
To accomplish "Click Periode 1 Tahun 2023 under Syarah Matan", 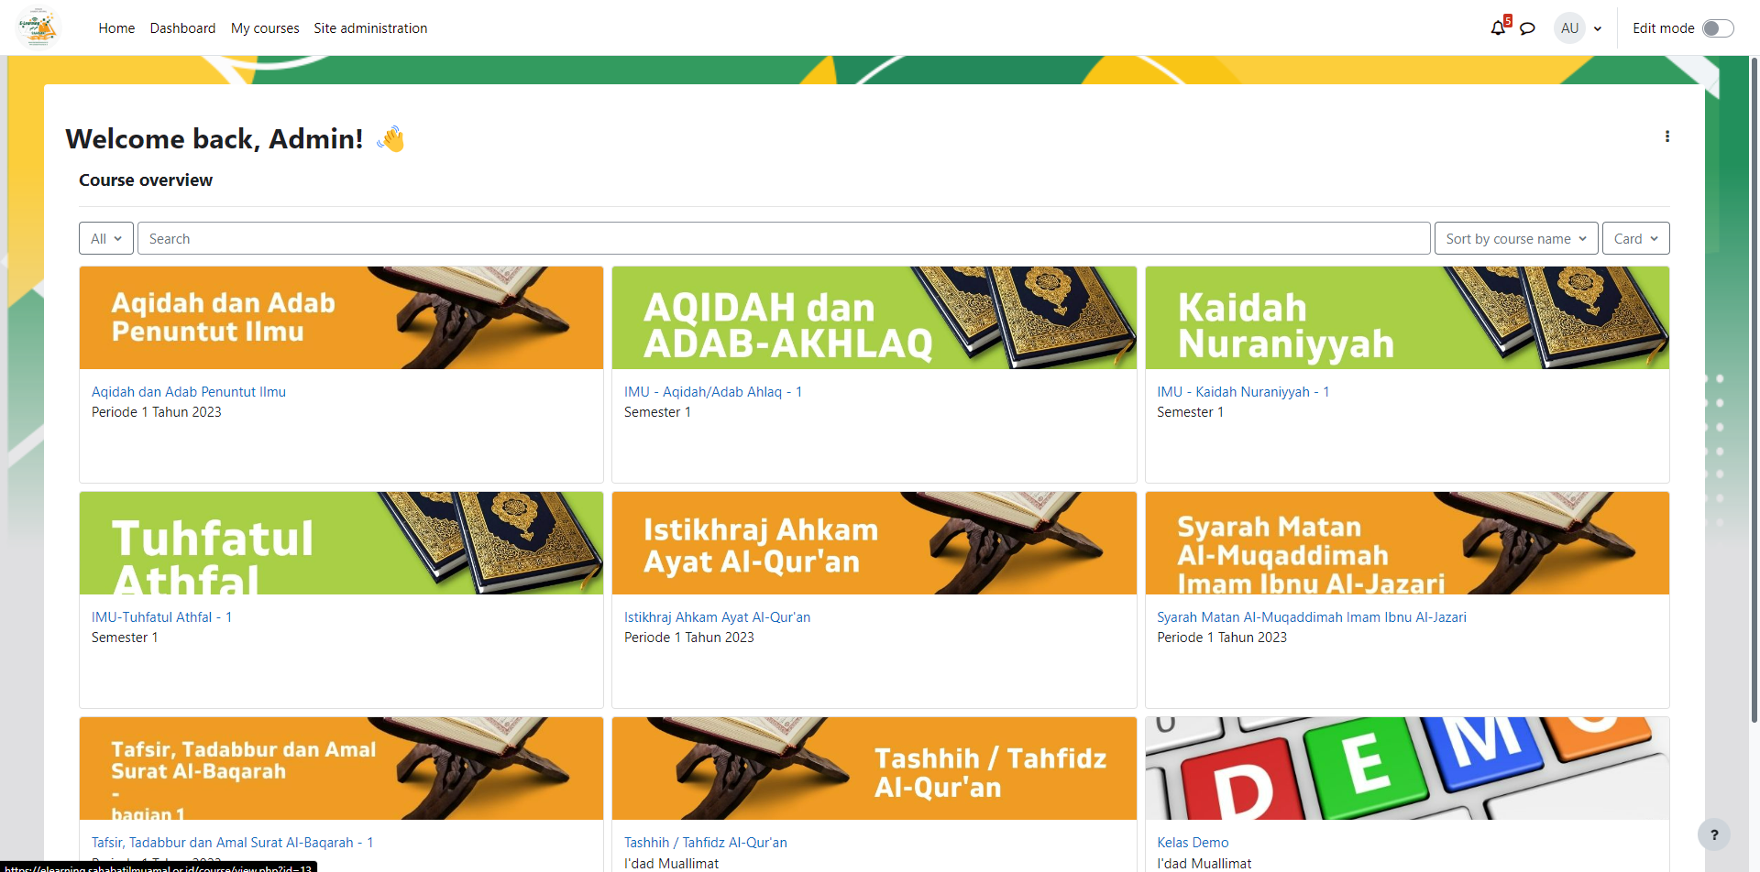I will pyautogui.click(x=1222, y=638).
